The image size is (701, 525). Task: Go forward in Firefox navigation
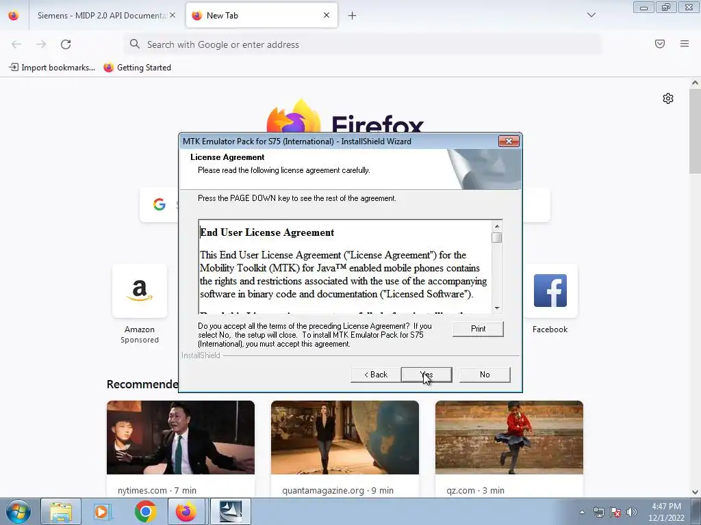coord(41,44)
